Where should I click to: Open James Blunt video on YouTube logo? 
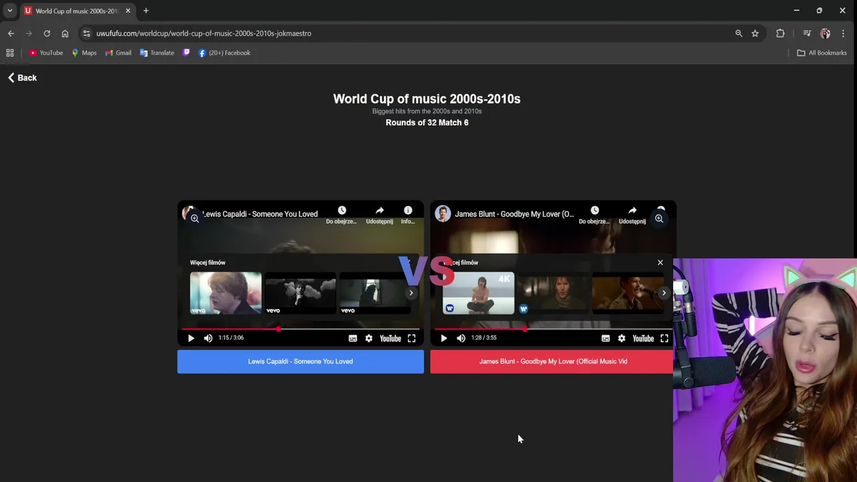(x=643, y=338)
